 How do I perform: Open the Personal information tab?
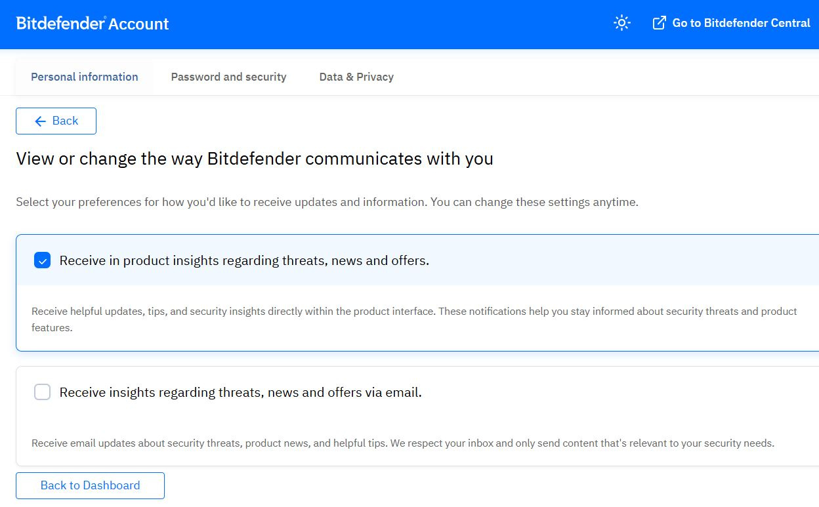coord(85,77)
